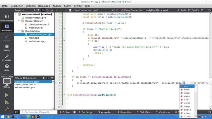Click the Suchmuster locator field
This screenshot has width=212, height=119.
[39, 112]
